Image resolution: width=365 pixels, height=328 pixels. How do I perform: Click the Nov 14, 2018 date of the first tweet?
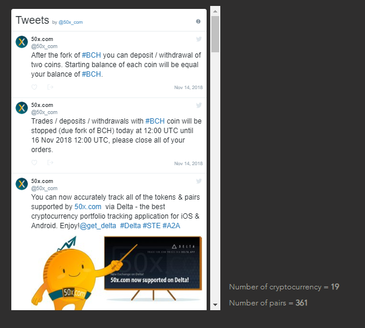(188, 87)
